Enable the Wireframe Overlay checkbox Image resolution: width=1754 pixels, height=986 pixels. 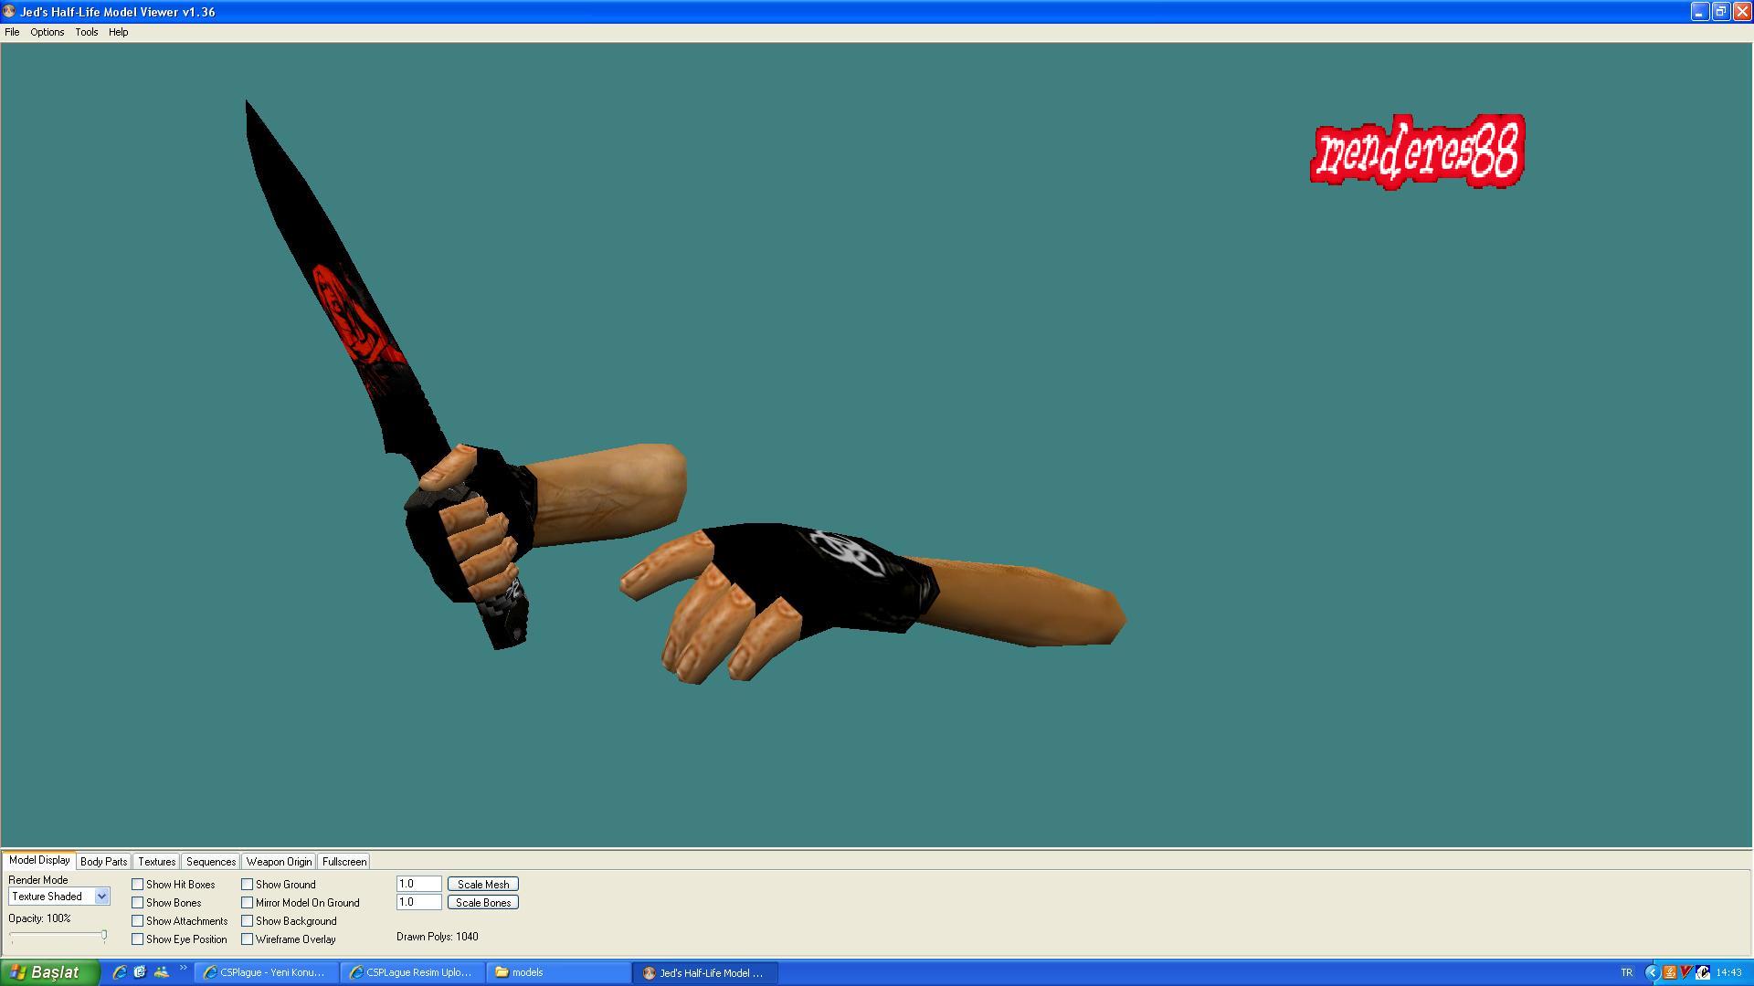pos(248,939)
